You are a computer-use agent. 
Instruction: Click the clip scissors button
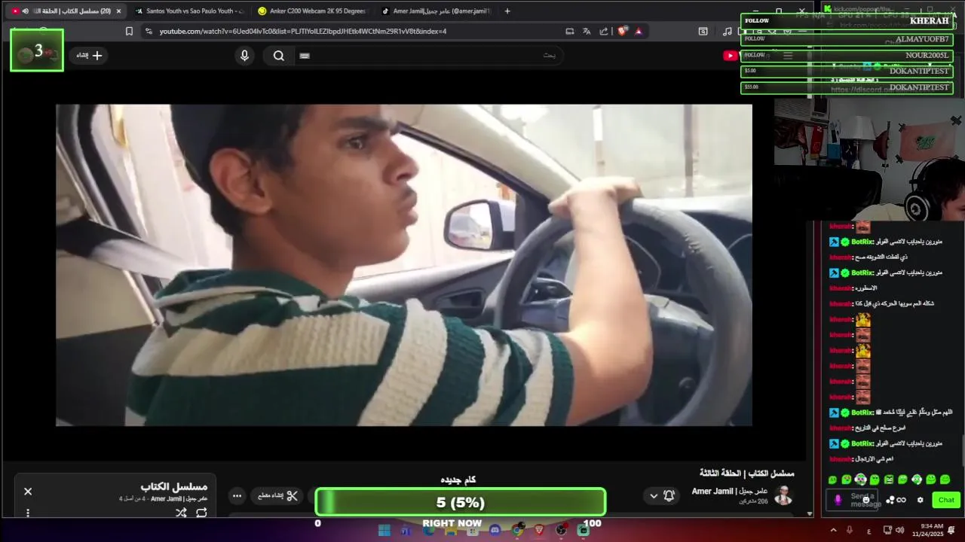(277, 495)
